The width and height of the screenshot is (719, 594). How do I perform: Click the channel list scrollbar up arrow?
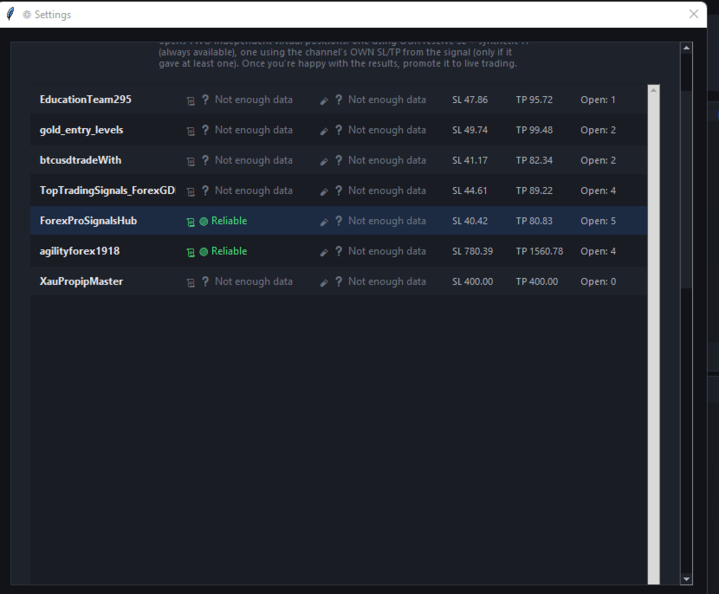click(653, 90)
